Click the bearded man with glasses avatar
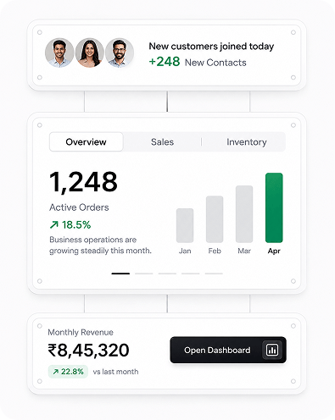This screenshot has width=335, height=420. (120, 52)
